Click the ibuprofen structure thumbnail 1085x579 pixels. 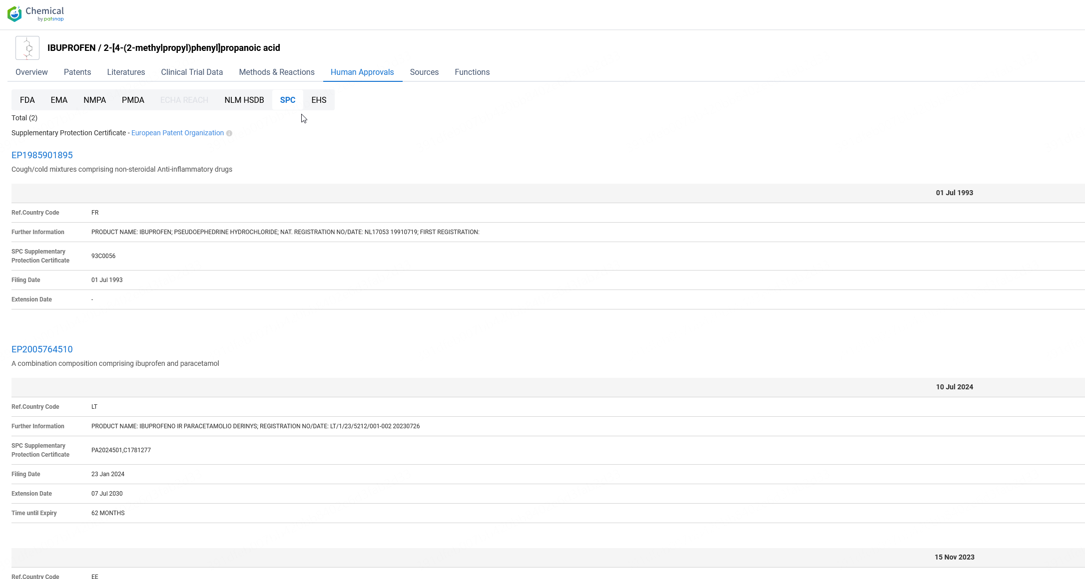27,48
